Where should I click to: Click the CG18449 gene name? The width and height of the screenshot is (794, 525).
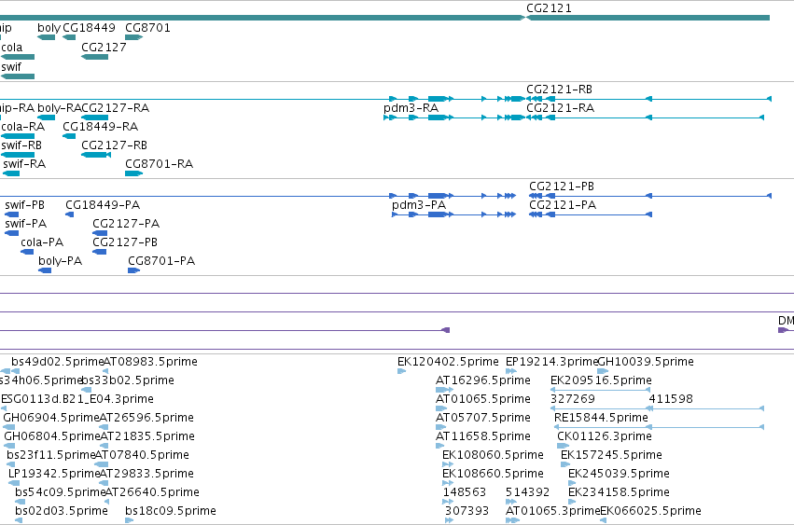[x=90, y=28]
